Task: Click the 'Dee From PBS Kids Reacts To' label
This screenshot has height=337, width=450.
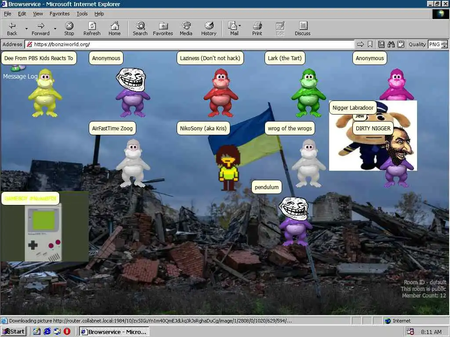Action: pos(39,58)
